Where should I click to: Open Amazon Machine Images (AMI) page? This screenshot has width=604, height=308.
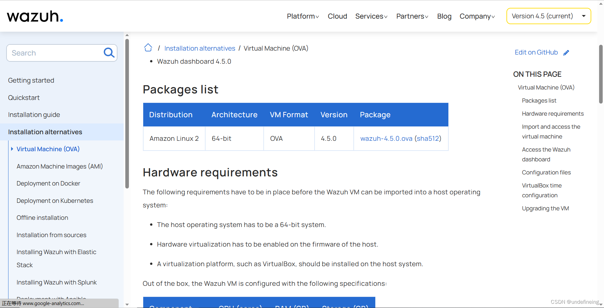pos(60,166)
